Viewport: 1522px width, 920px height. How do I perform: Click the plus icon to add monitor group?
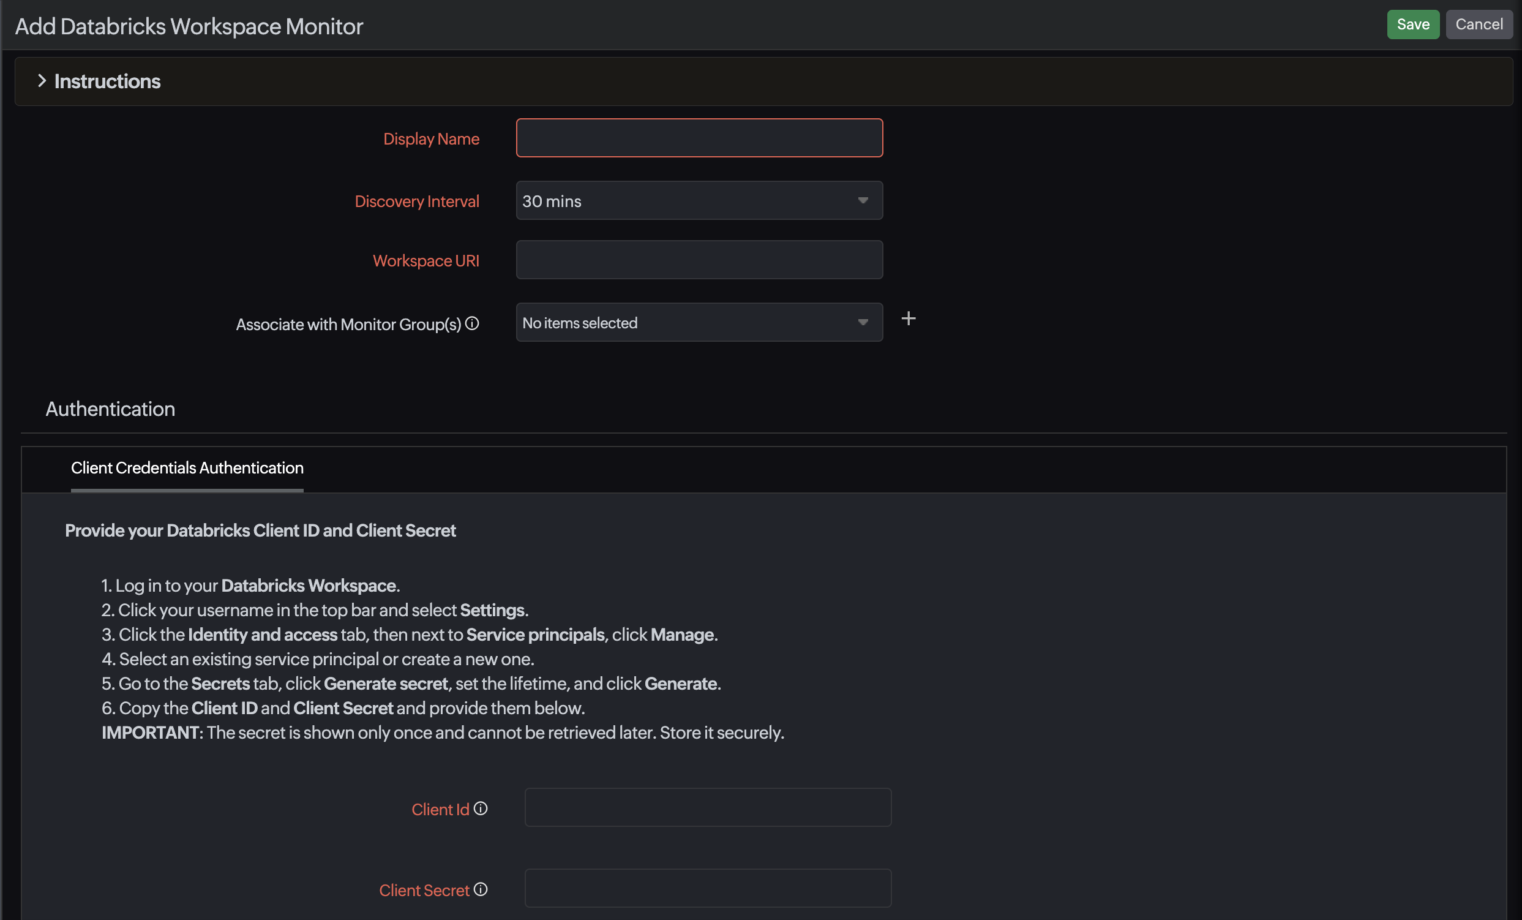908,319
